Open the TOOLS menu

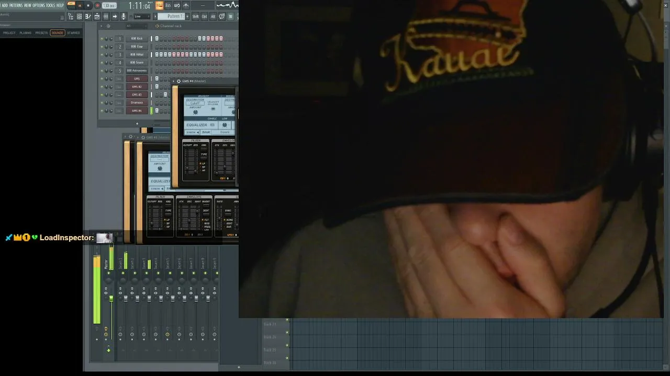tap(50, 5)
